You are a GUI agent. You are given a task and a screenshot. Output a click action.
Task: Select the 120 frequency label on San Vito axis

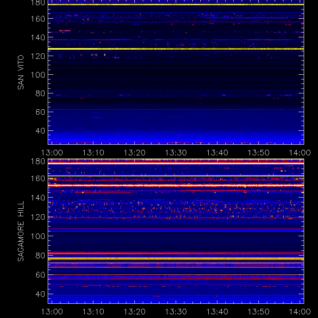click(38, 56)
